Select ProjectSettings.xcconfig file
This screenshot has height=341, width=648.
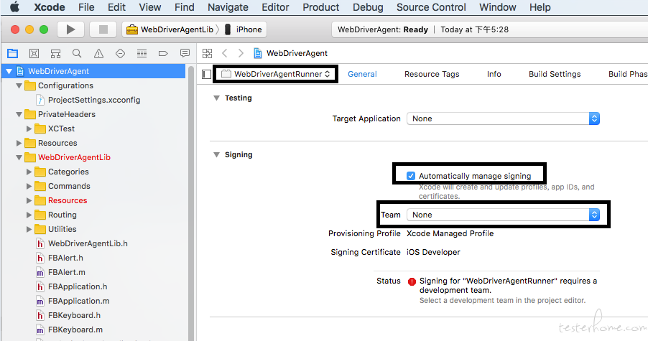(x=93, y=100)
